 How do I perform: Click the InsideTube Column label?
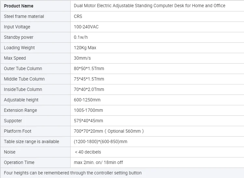[x=23, y=89]
